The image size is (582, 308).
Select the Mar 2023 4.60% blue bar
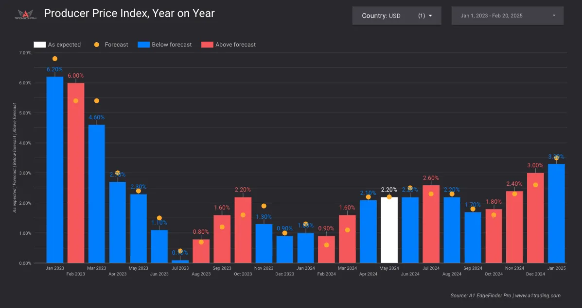coord(96,194)
